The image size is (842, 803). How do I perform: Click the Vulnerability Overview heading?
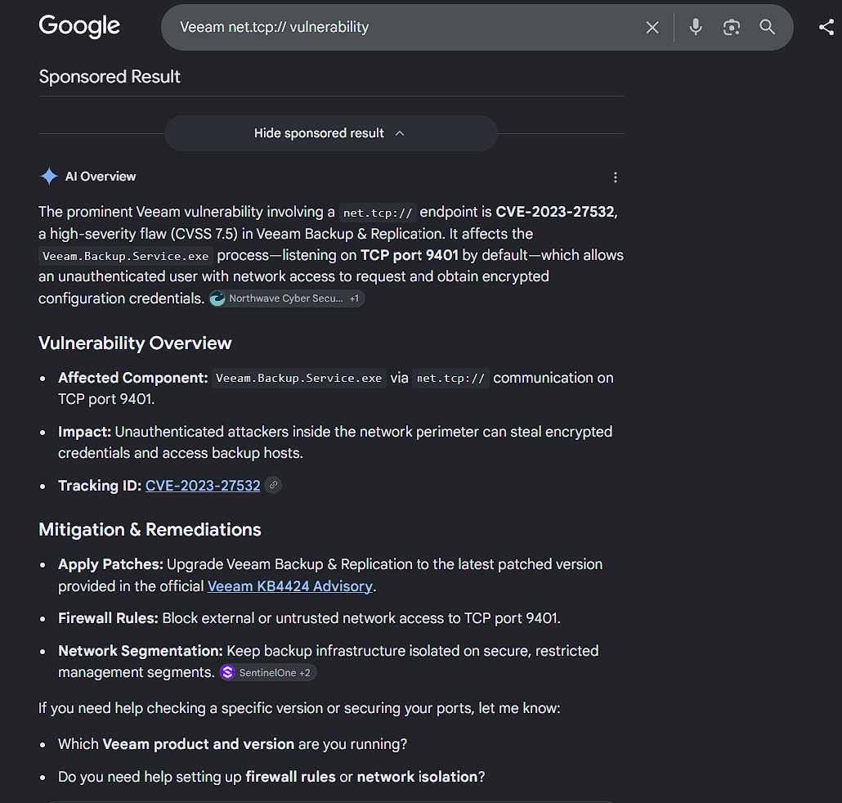136,343
